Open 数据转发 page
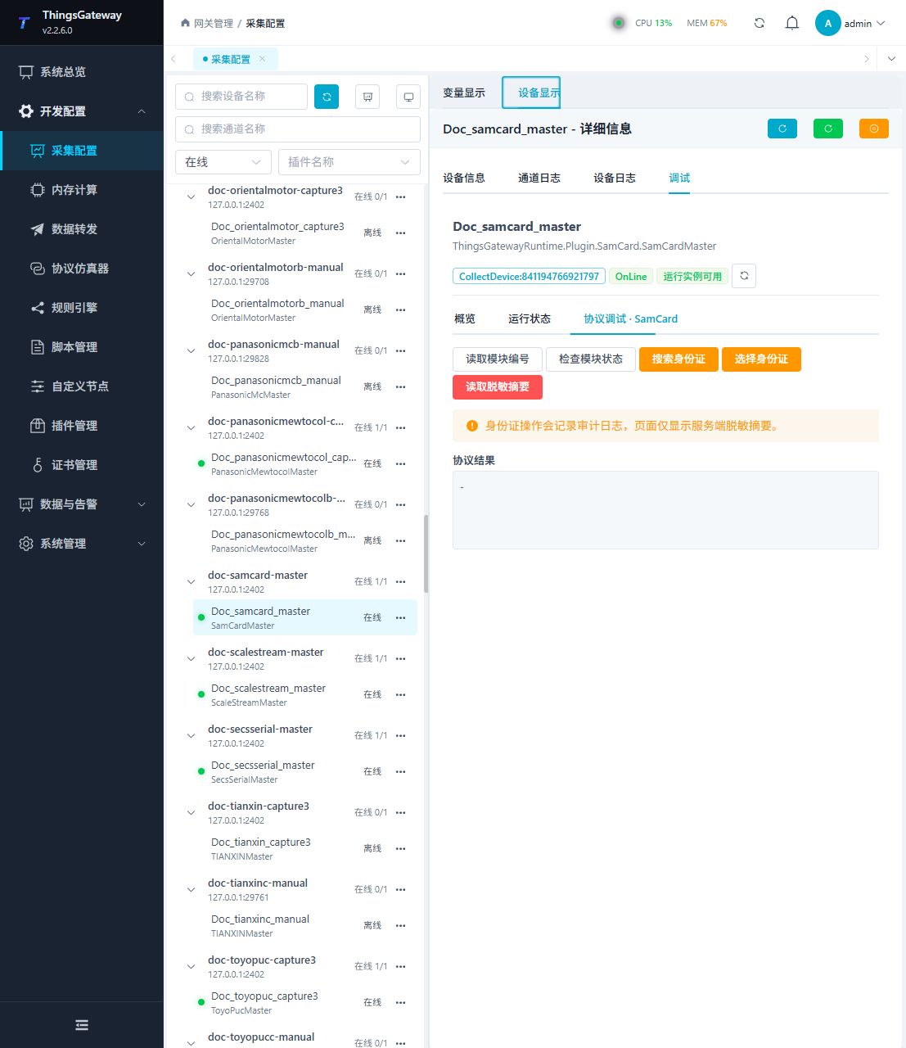Screen dimensions: 906x1048 pos(82,229)
